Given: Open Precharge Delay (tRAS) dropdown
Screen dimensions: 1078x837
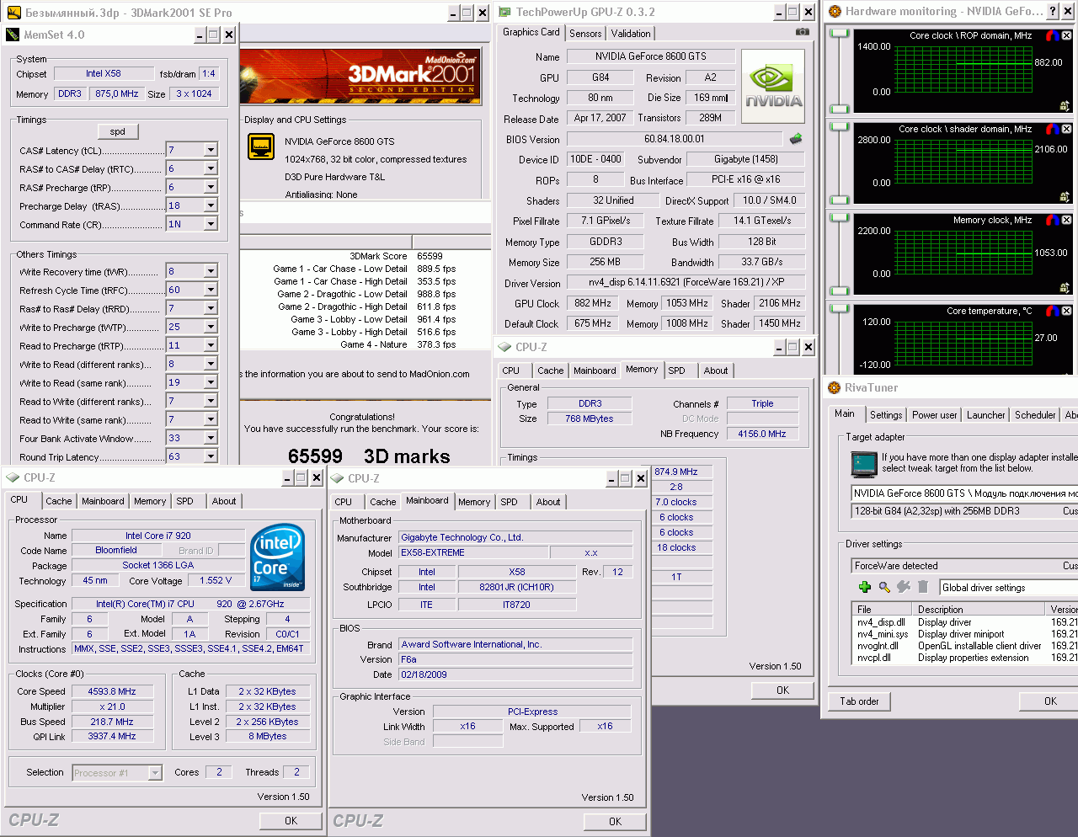Looking at the screenshot, I should tap(211, 205).
